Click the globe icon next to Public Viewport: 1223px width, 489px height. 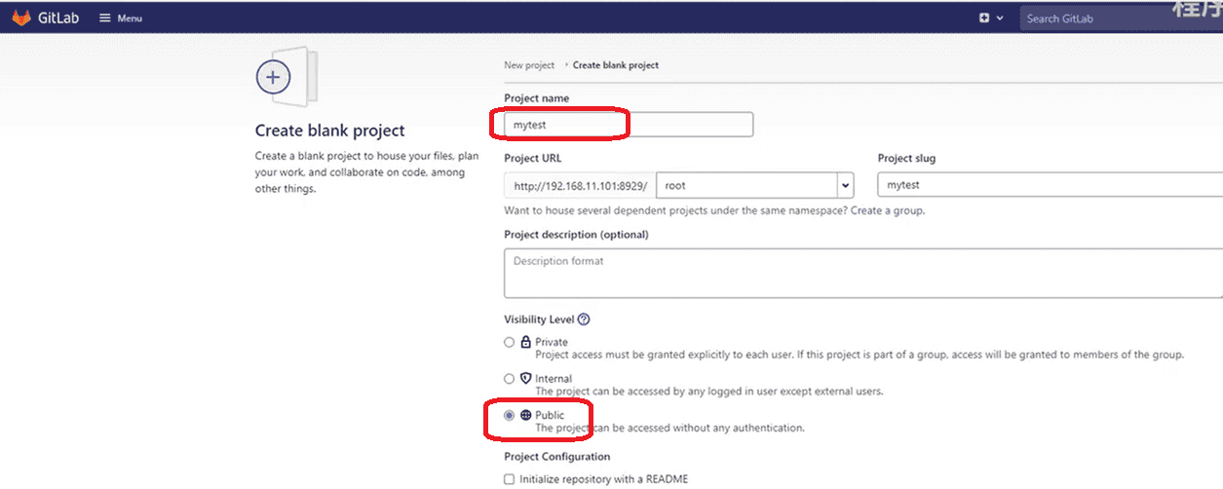pyautogui.click(x=526, y=415)
